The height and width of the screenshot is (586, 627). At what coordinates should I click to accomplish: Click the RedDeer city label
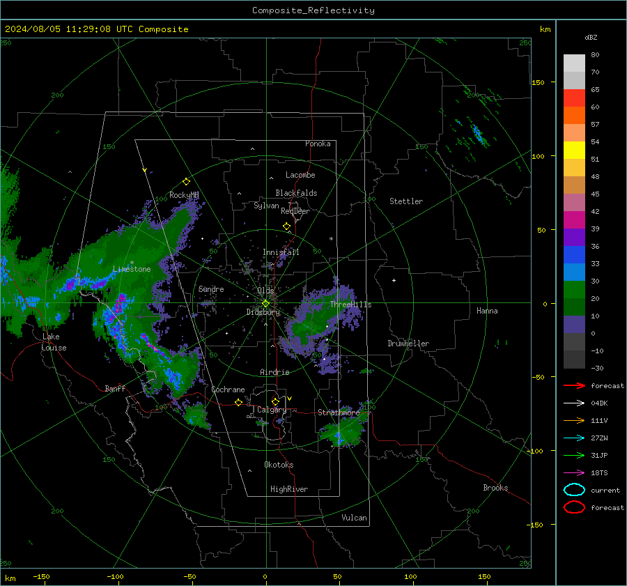point(295,211)
